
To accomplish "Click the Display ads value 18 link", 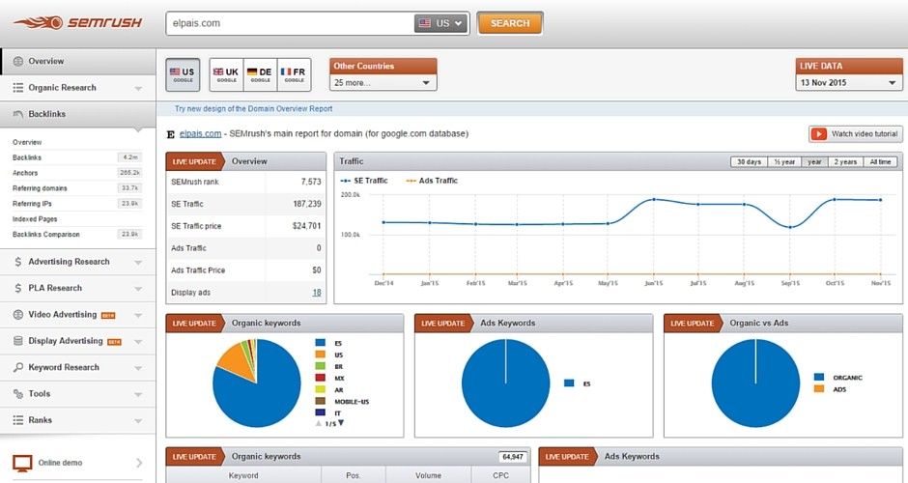I will click(317, 293).
